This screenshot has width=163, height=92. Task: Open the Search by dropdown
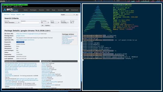(x=12, y=22)
